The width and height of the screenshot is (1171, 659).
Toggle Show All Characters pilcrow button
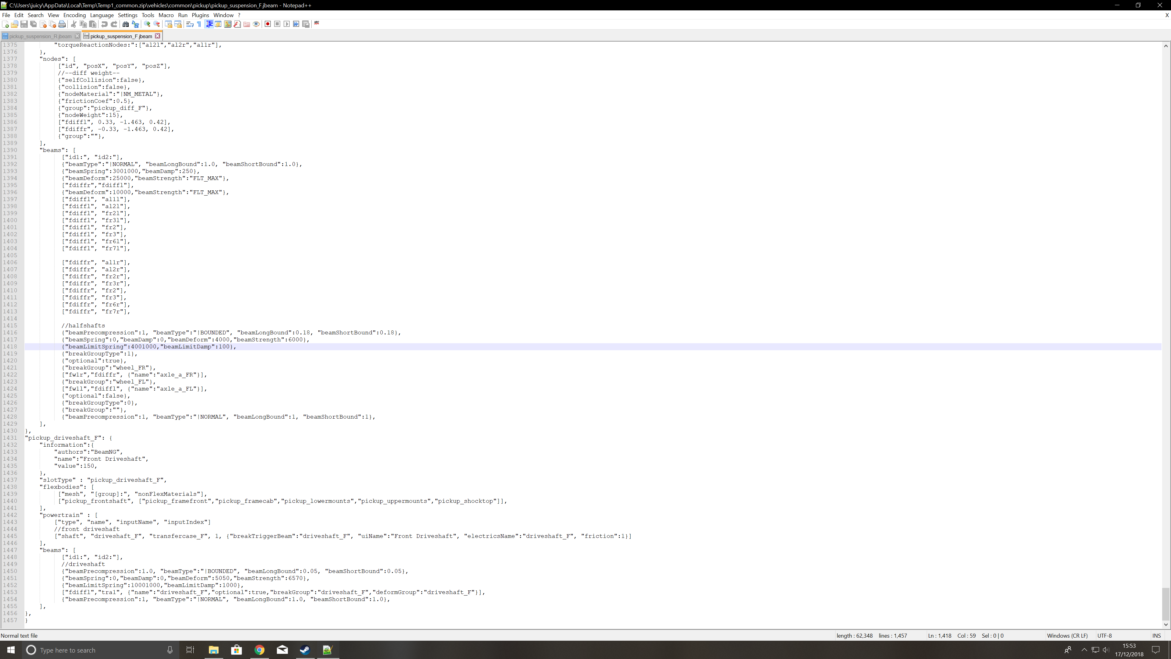click(x=199, y=24)
